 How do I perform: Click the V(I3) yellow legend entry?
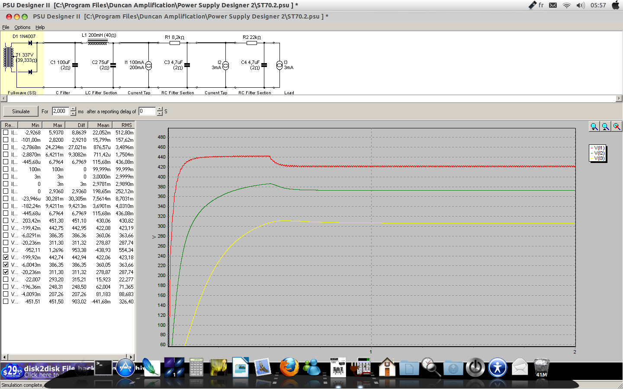click(x=598, y=159)
